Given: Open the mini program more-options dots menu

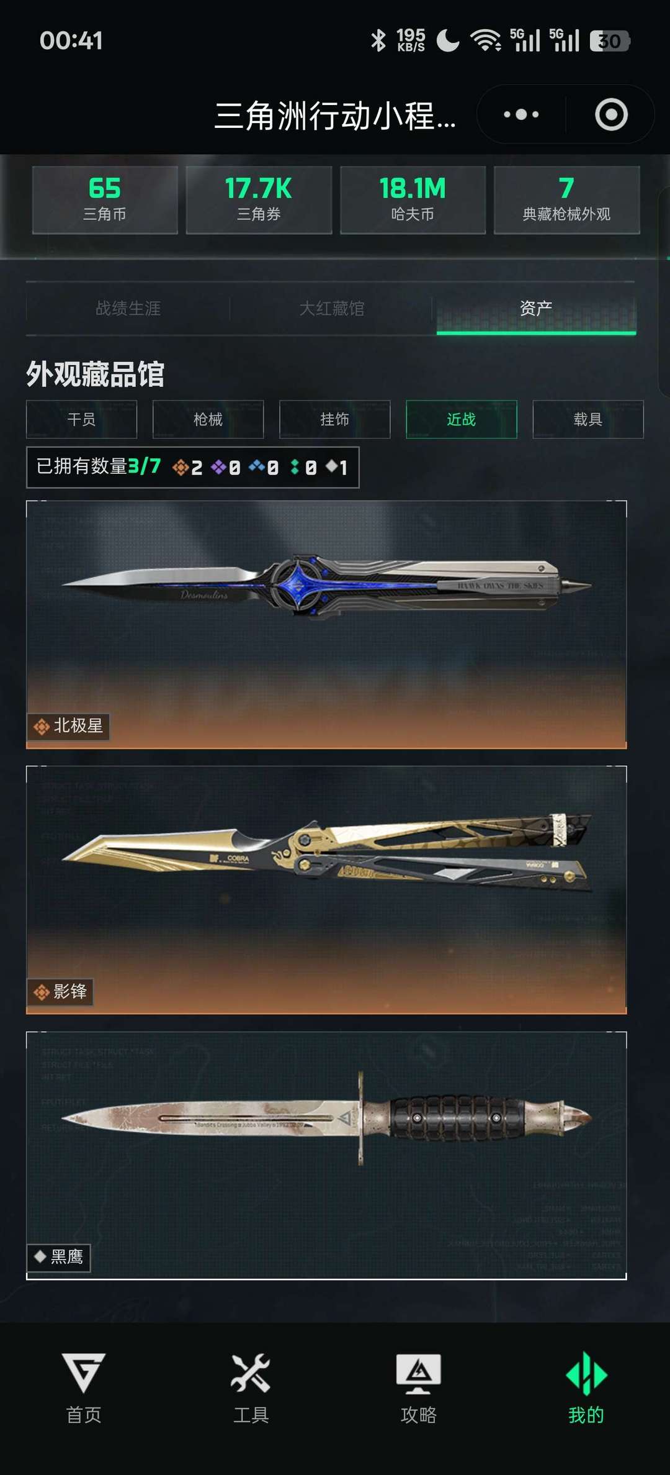Looking at the screenshot, I should [x=521, y=114].
